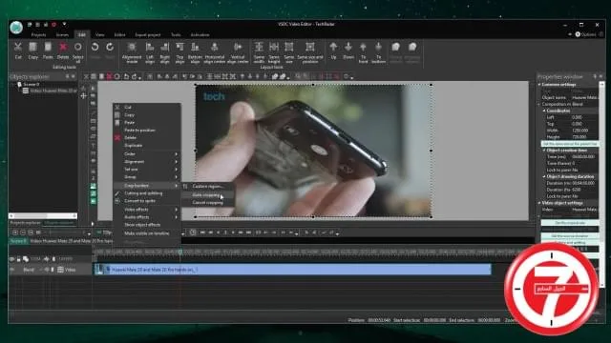Viewport: 611px width, 343px height.
Task: Click Horizontal align center icon
Action: click(214, 48)
